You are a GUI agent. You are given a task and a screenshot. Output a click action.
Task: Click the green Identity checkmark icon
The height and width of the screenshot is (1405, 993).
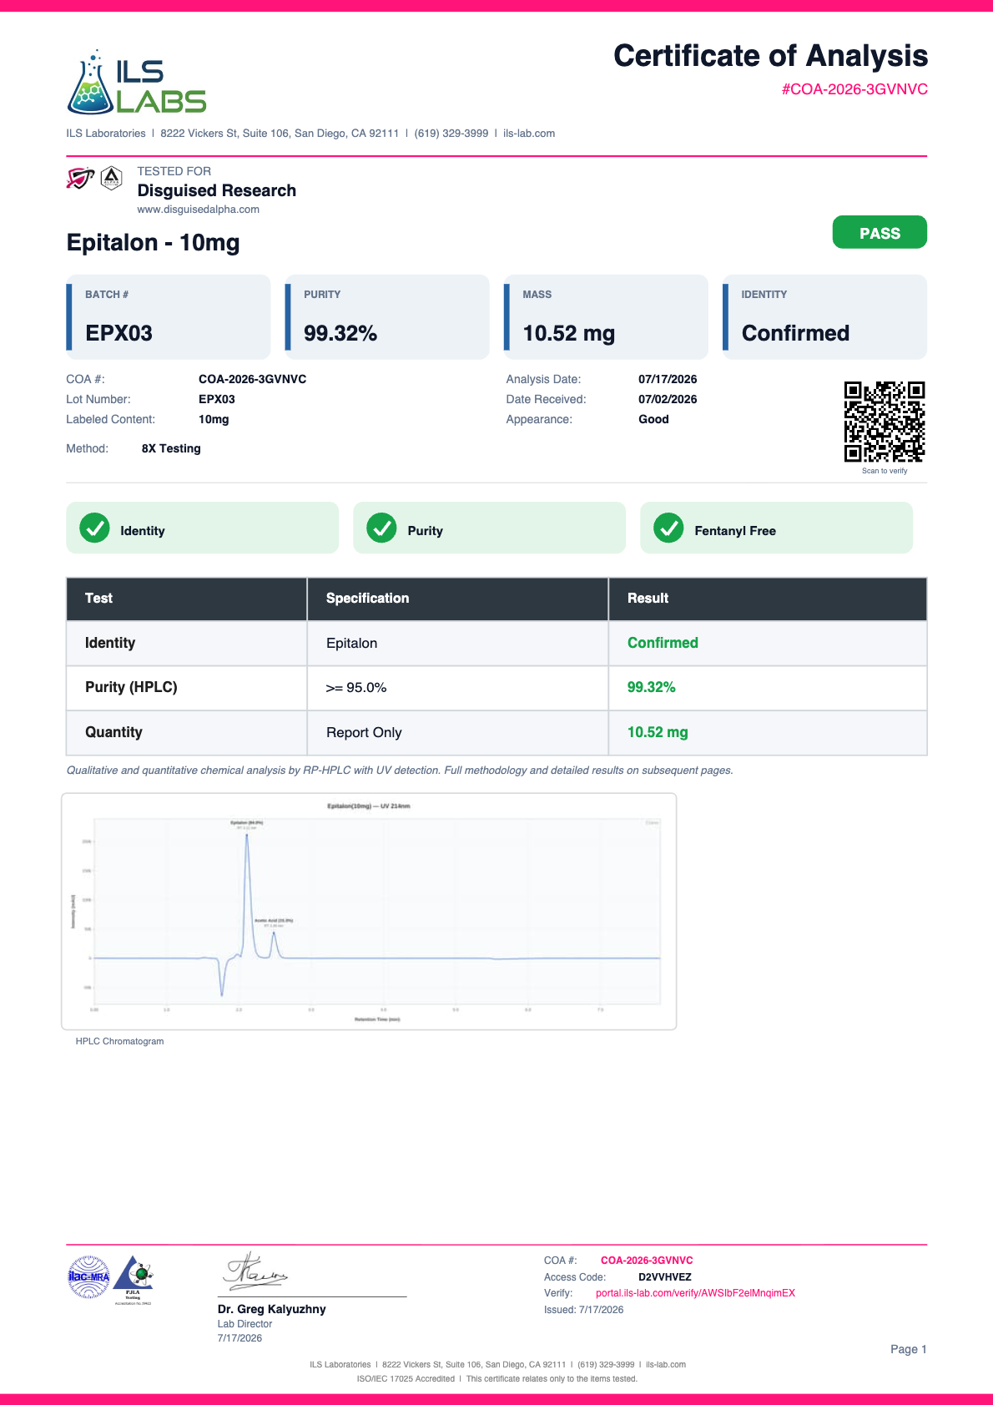(94, 528)
